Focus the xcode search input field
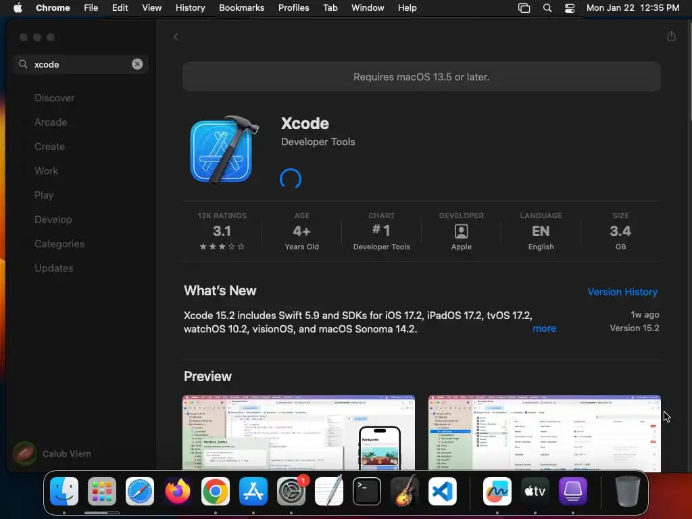The image size is (692, 519). [x=80, y=64]
